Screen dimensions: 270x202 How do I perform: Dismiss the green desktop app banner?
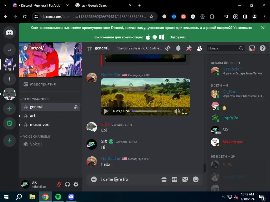(x=263, y=28)
